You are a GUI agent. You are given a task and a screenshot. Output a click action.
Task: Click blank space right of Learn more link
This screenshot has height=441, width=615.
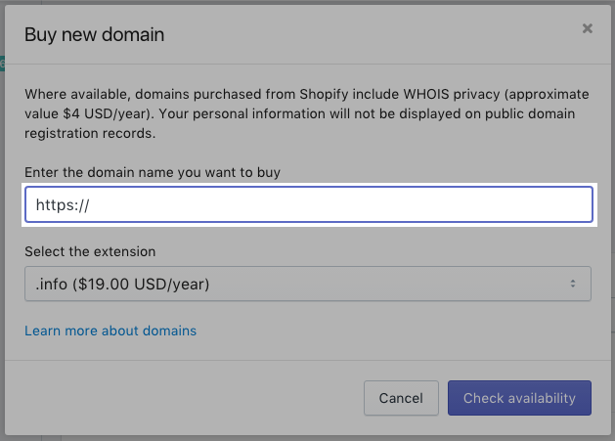(391, 331)
